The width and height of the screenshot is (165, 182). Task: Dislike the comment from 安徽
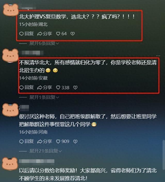click(75, 88)
